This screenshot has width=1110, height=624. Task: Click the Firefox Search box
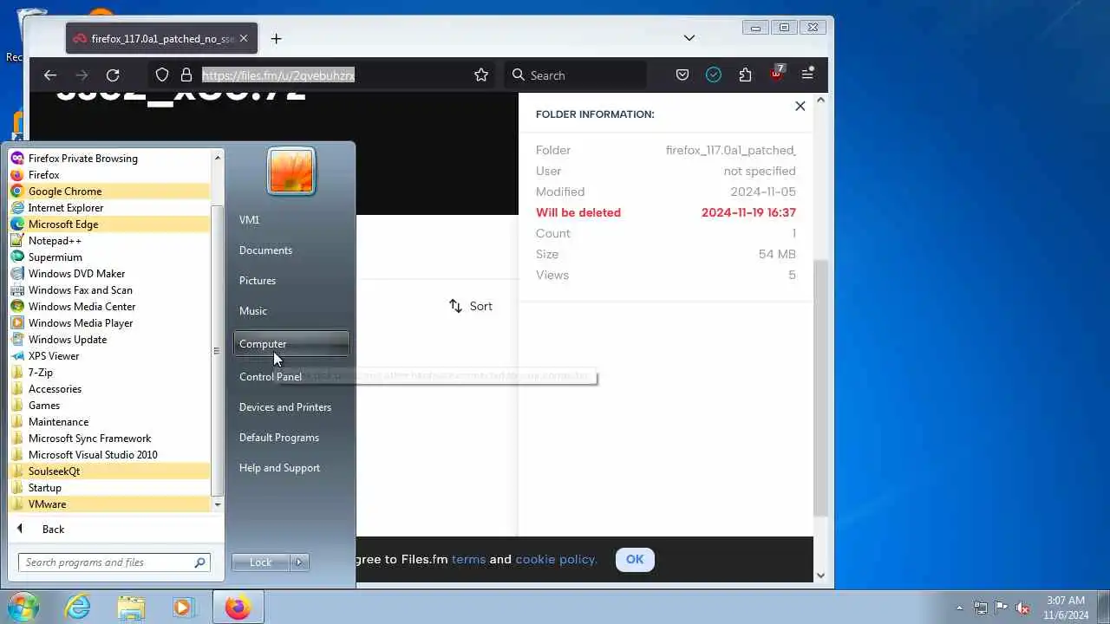tap(575, 75)
